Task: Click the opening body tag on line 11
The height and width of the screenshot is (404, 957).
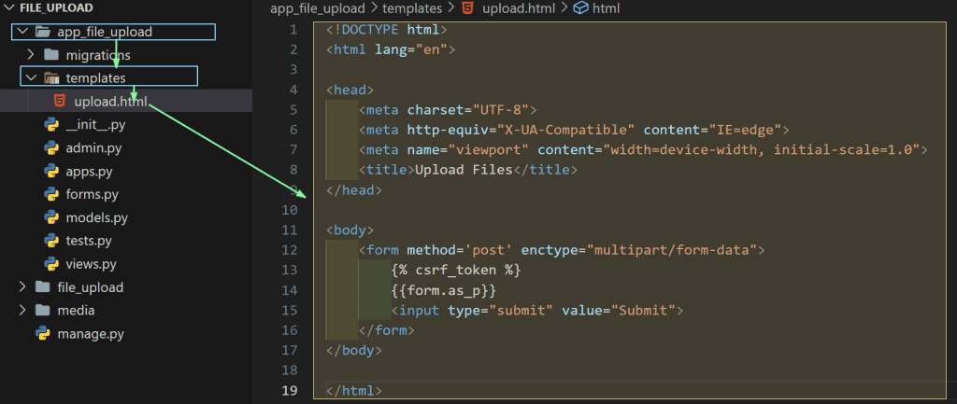Action: point(350,230)
